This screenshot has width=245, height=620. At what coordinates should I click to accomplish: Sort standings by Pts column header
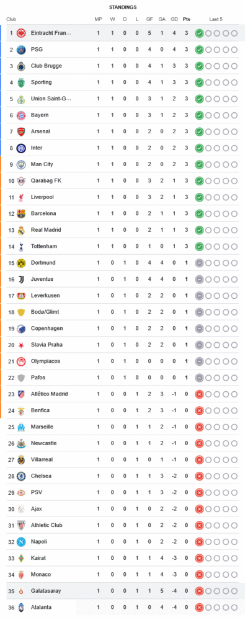coord(186,19)
